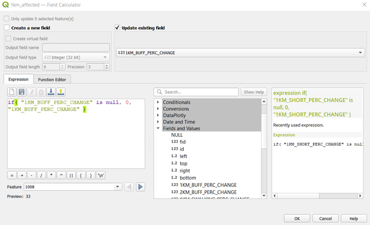Insert the newline '\n' operator
This screenshot has width=370, height=225.
coord(101,175)
